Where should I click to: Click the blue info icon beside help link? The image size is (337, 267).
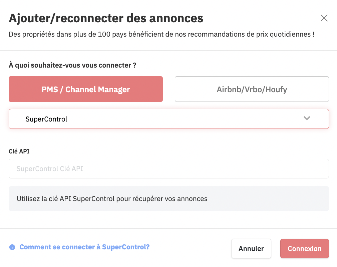point(12,247)
